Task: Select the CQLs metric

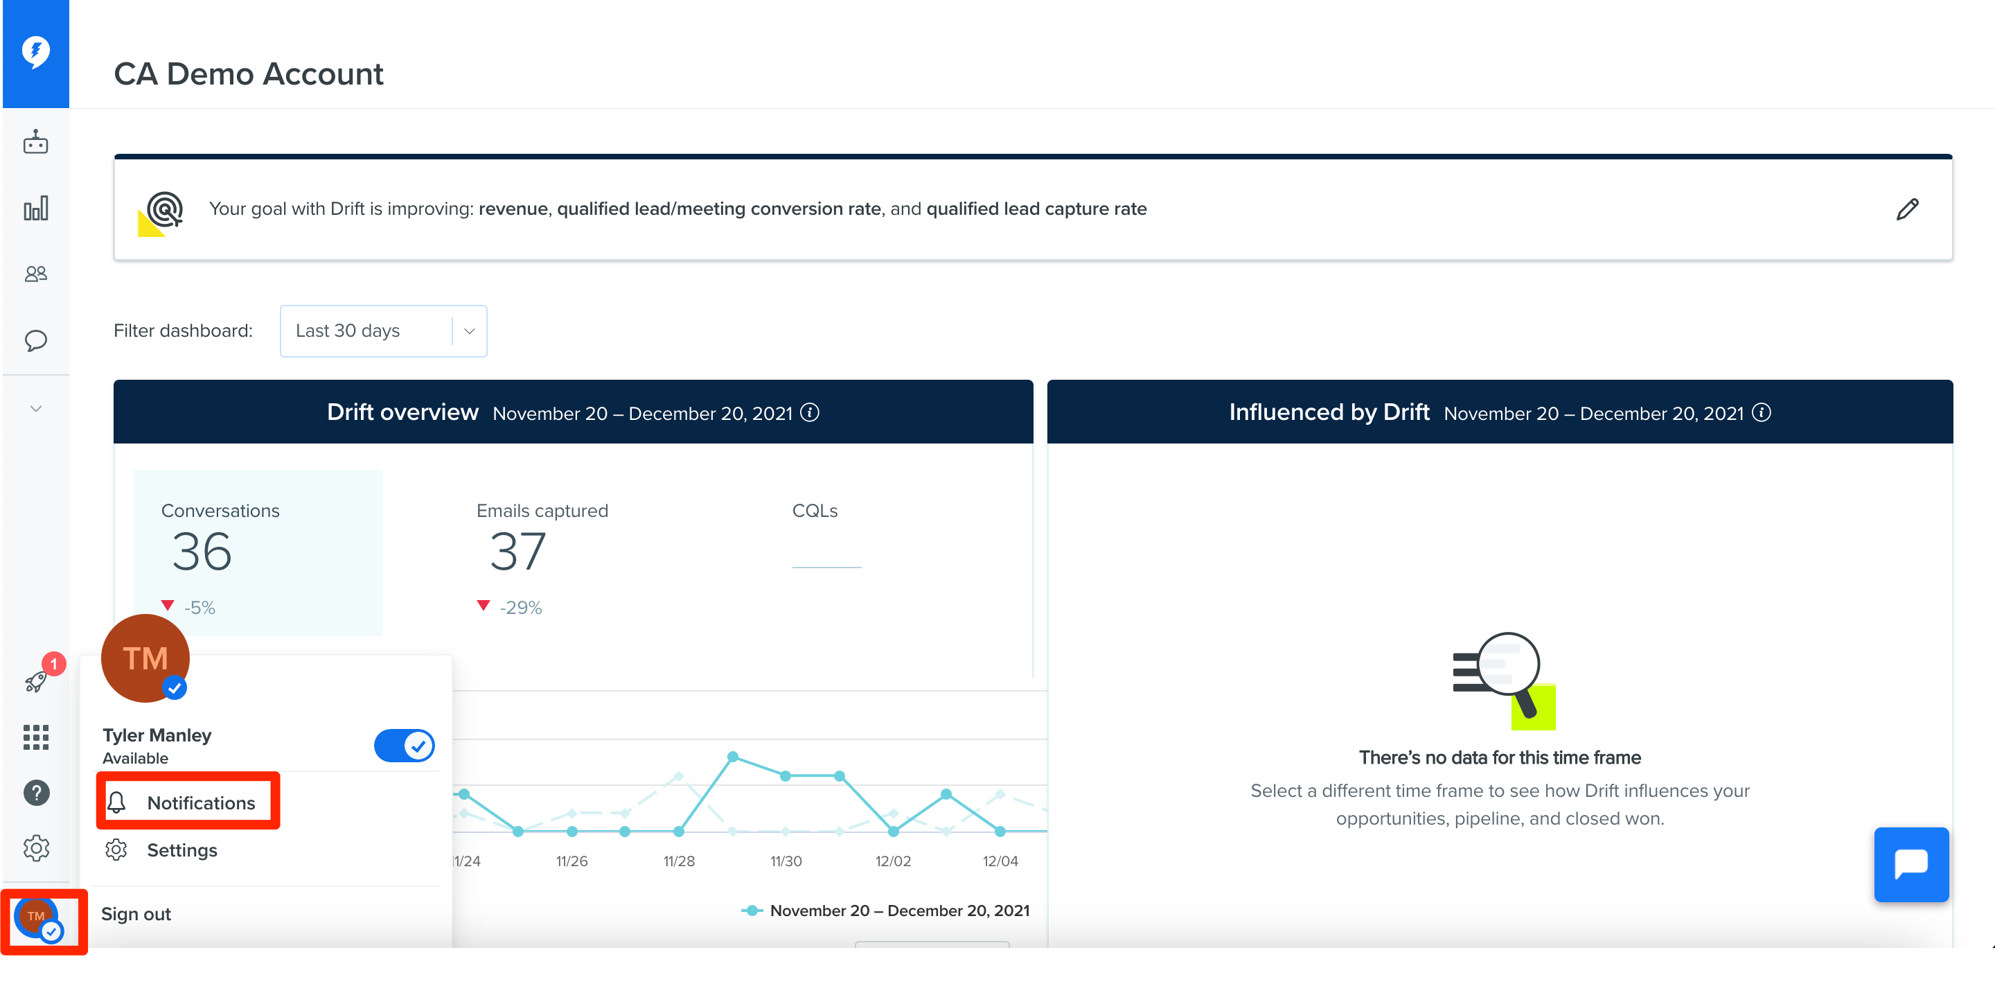Action: (826, 534)
